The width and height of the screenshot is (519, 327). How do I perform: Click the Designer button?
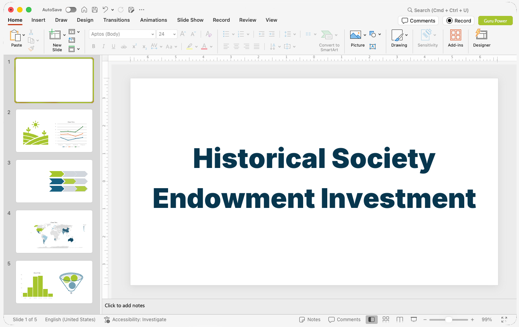pos(482,39)
